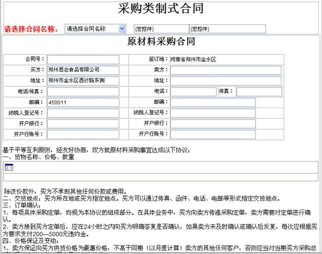Click the table control icon under 货物名称

tap(9, 168)
